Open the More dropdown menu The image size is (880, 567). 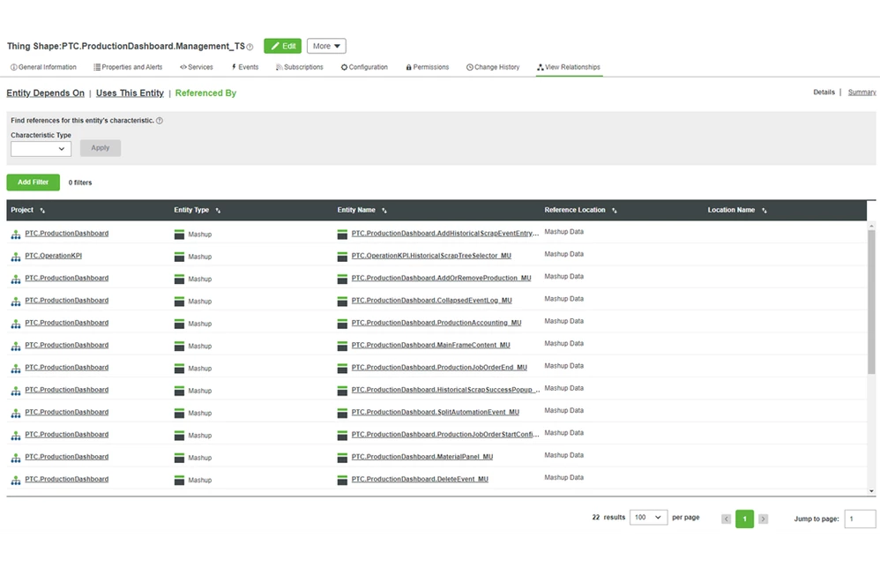click(326, 46)
